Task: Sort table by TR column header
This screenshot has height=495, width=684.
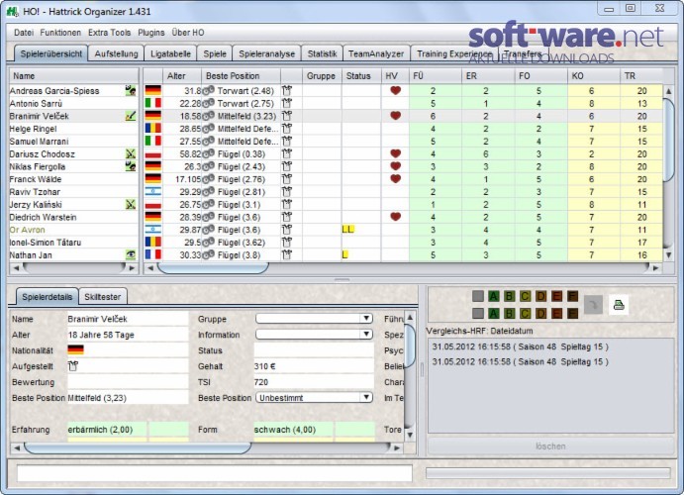Action: point(641,76)
